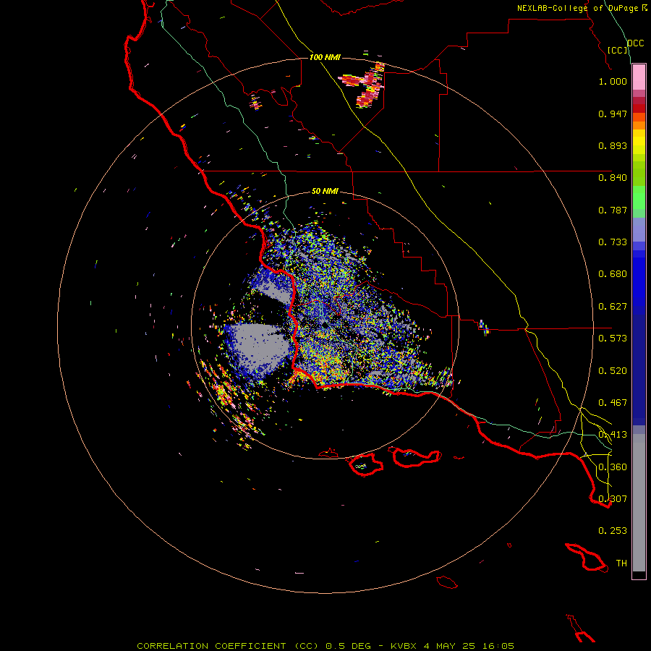Click the 1.000 color scale value
The height and width of the screenshot is (651, 651).
[613, 81]
